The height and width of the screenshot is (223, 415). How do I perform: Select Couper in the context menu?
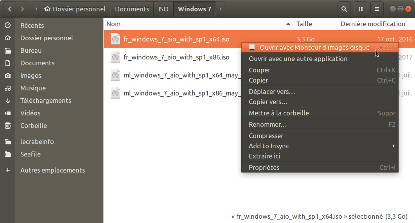[320, 70]
